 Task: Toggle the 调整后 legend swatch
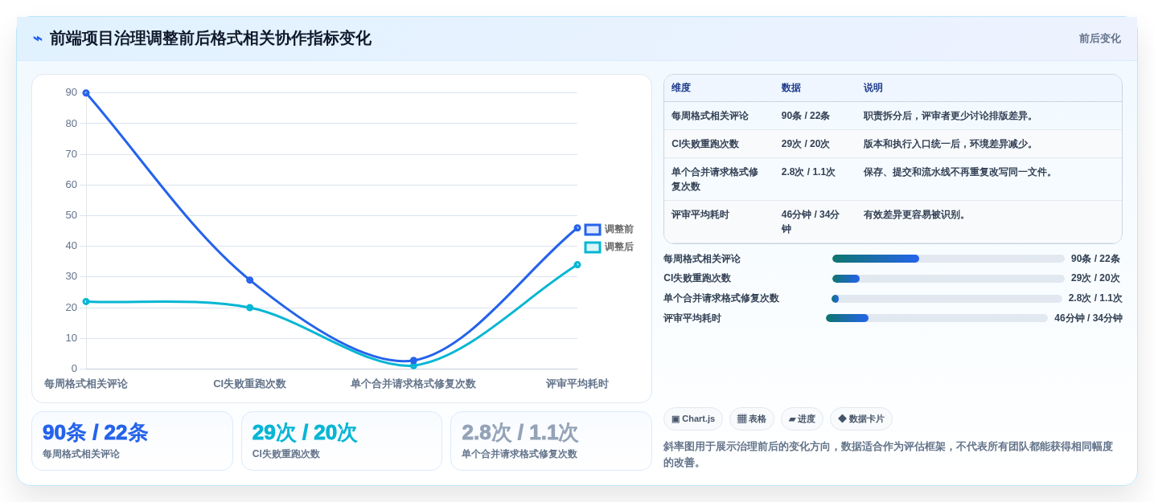[x=593, y=247]
